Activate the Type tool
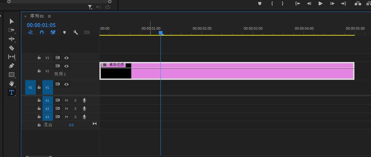 tap(12, 92)
